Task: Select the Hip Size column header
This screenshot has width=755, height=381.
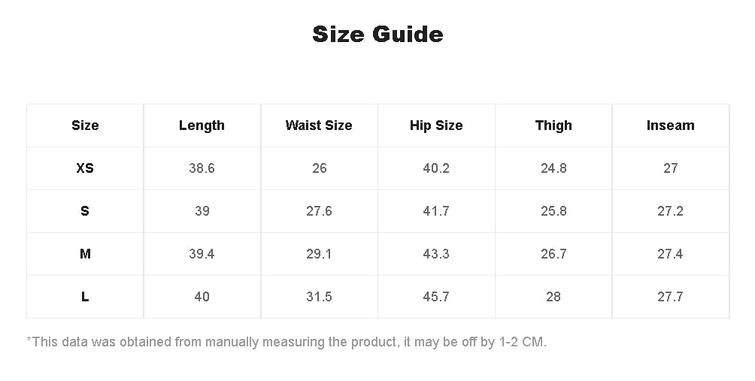Action: [436, 125]
